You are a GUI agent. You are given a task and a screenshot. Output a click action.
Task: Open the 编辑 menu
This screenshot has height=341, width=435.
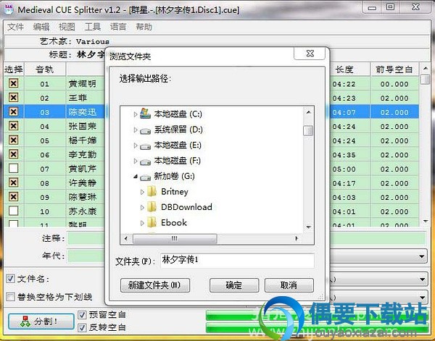tap(41, 27)
